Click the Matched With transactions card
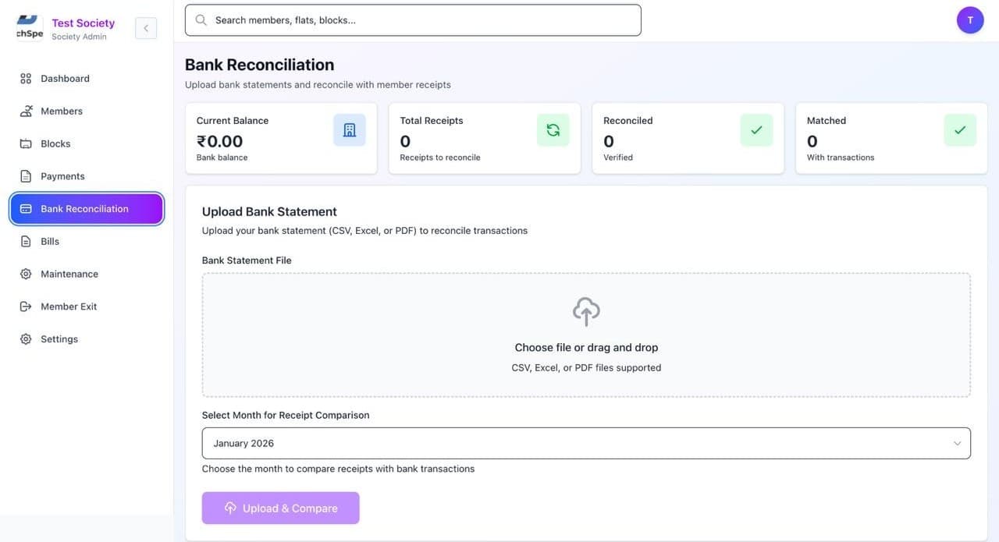The width and height of the screenshot is (999, 542). click(891, 138)
